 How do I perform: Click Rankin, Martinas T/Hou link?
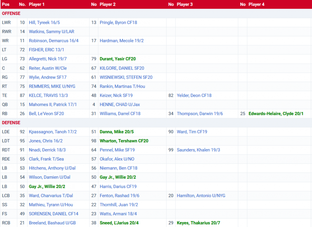click(x=122, y=86)
